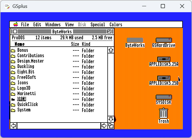Select the Icons folder icon
The height and width of the screenshot is (138, 192).
pos(13,83)
